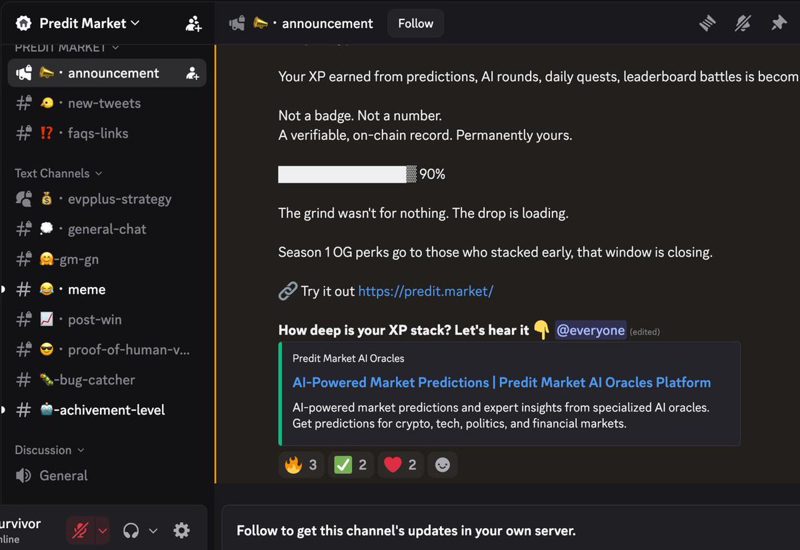Click the home icon beside Predit Market
The image size is (800, 550).
pyautogui.click(x=23, y=23)
